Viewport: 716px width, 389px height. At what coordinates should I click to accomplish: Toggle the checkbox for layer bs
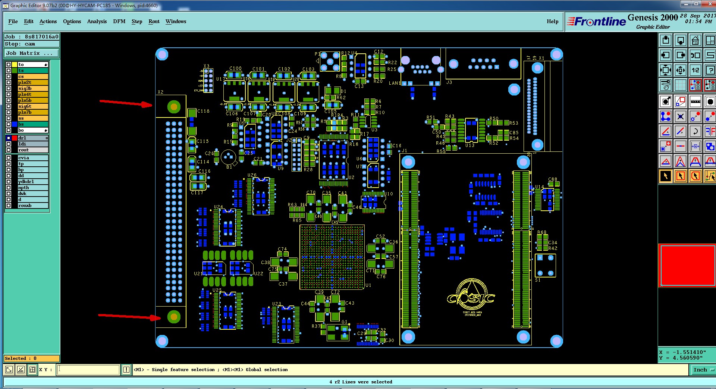(9, 124)
